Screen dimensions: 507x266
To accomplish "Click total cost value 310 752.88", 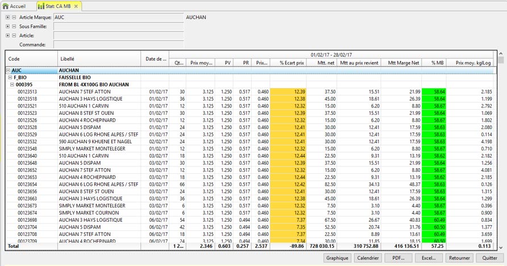I will [x=365, y=246].
